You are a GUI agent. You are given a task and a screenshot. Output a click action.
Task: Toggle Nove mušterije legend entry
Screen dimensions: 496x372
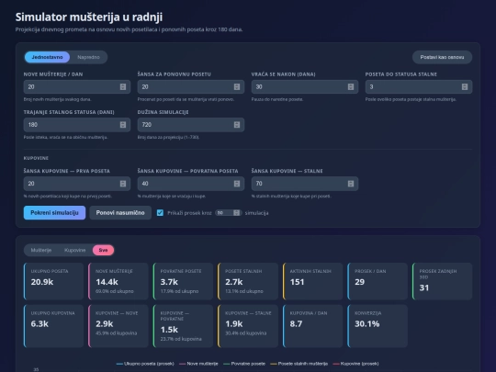(198, 364)
